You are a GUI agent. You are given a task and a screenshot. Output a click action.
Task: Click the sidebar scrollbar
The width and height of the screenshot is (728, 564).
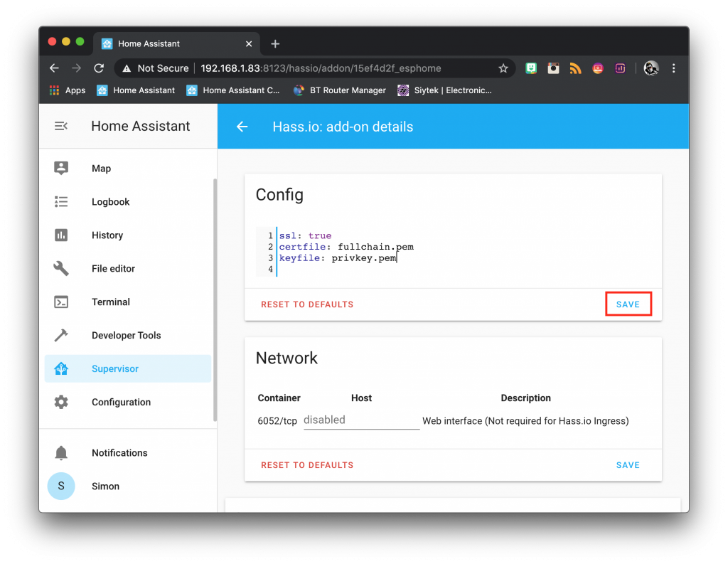[x=215, y=299]
